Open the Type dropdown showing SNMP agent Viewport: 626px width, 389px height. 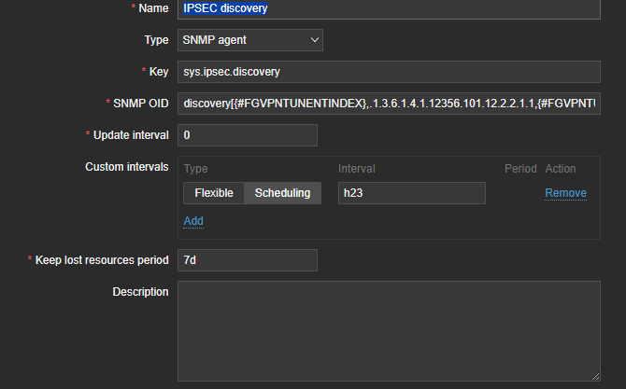249,39
